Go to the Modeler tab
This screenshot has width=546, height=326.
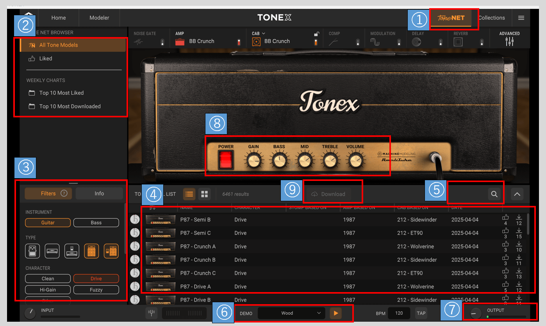click(99, 18)
